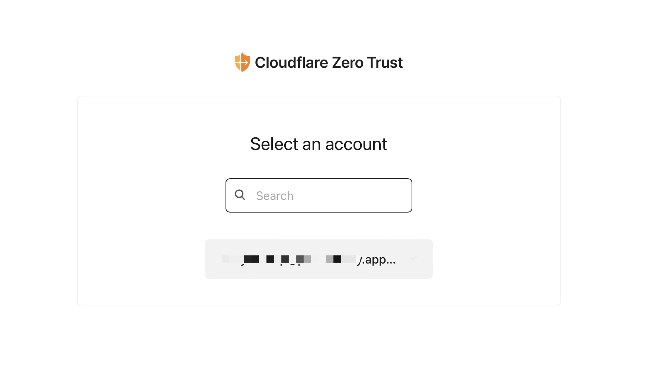Click the faint checkmark on account row
This screenshot has width=649, height=370.
[x=414, y=258]
